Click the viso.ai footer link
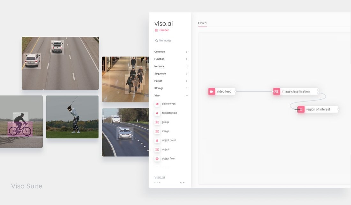This screenshot has height=205, width=351. coord(160,177)
